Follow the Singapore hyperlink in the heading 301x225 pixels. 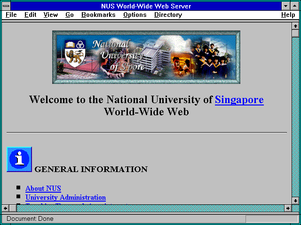coord(239,100)
